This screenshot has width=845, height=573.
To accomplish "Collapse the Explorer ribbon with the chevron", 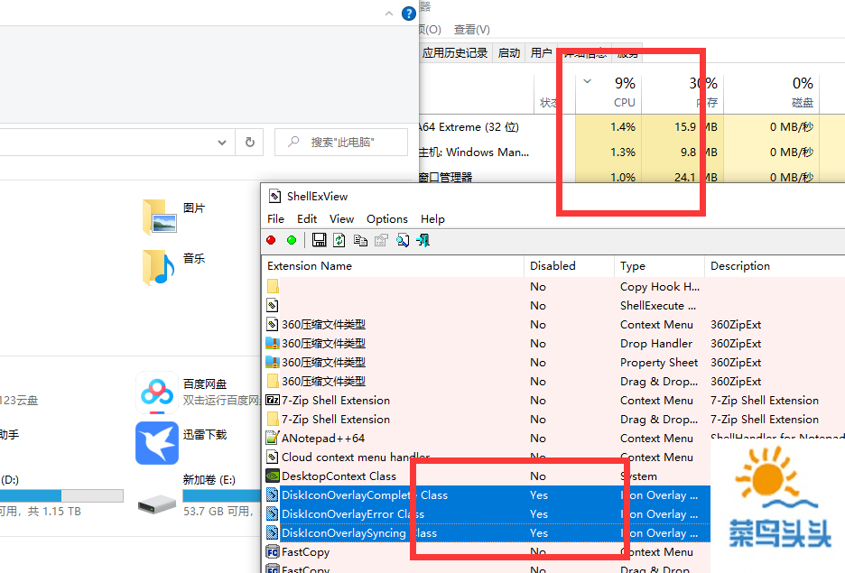I will click(x=389, y=14).
